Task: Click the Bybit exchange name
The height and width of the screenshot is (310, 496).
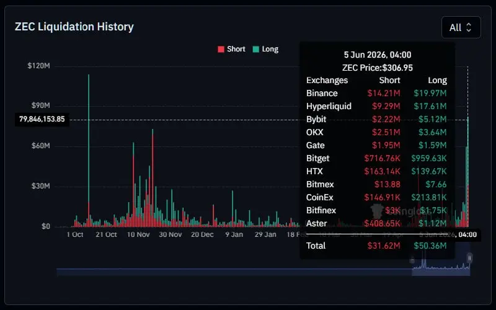Action: (x=316, y=119)
